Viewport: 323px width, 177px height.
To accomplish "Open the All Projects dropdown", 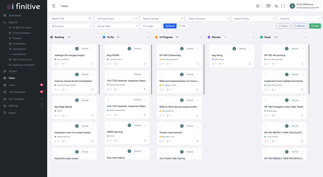I will [x=71, y=26].
